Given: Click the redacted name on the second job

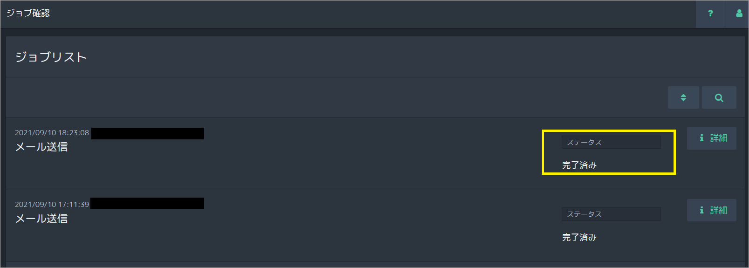Looking at the screenshot, I should click(147, 203).
